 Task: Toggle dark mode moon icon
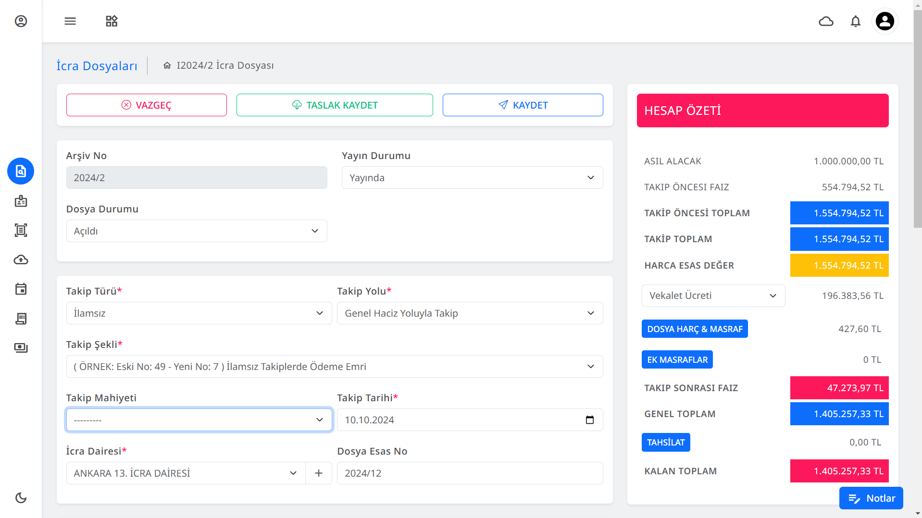point(21,498)
